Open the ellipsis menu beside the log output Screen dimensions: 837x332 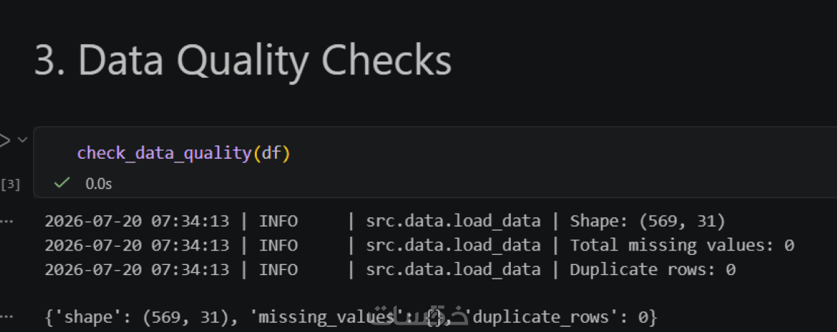coord(6,222)
